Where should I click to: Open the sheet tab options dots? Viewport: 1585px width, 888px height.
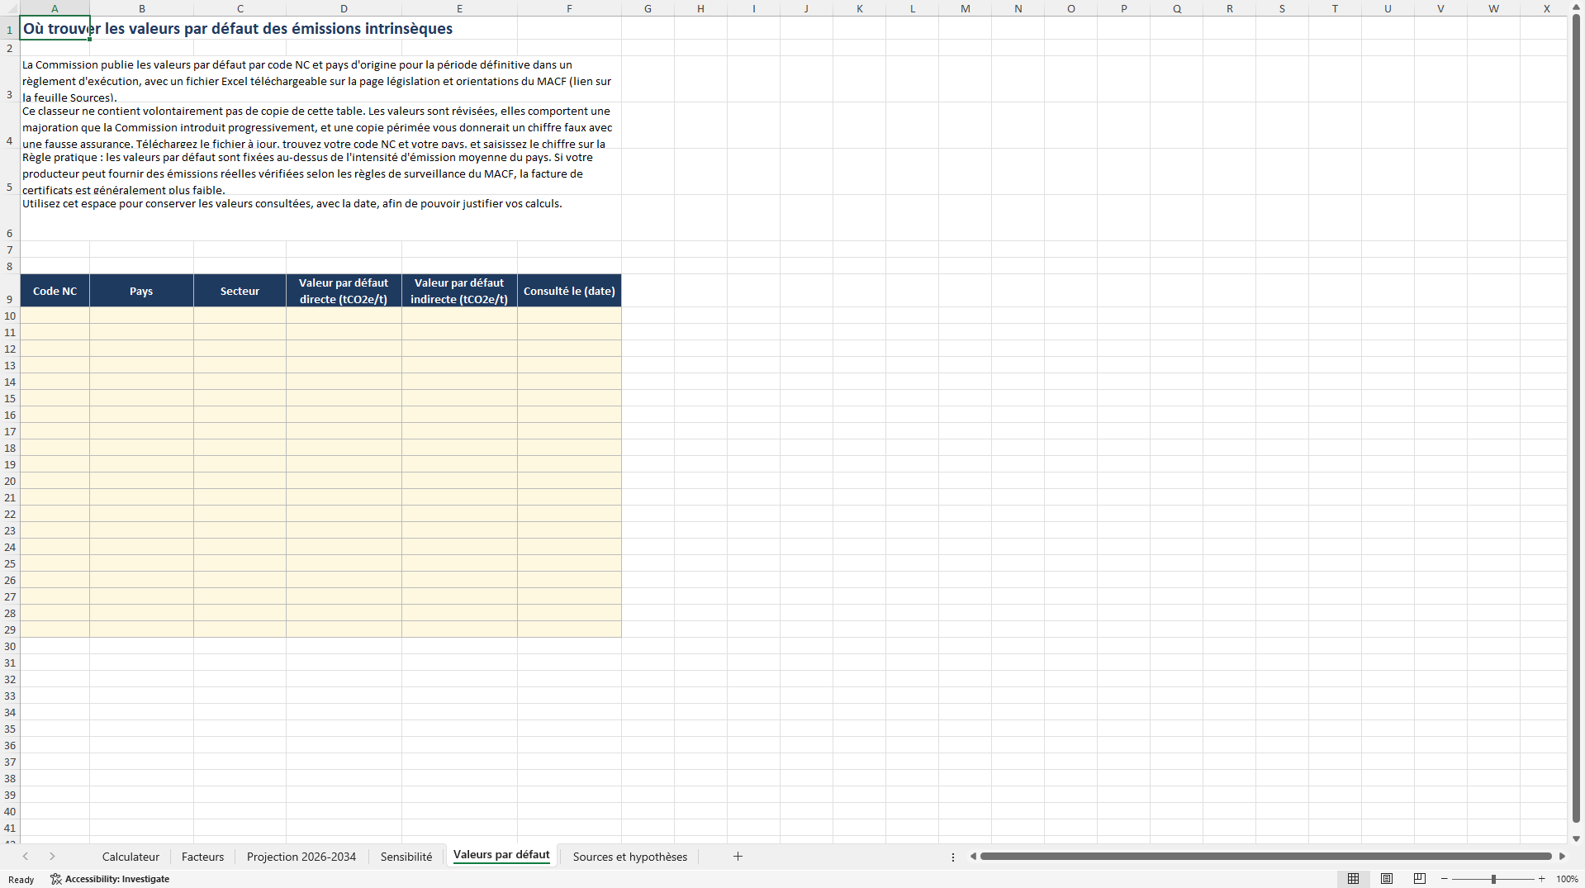[x=953, y=857]
